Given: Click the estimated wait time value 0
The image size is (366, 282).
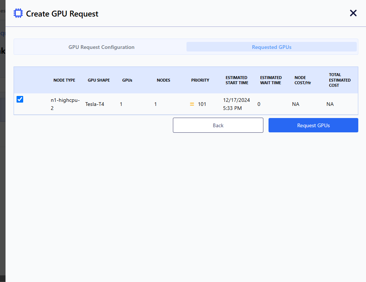Looking at the screenshot, I should click(x=259, y=104).
